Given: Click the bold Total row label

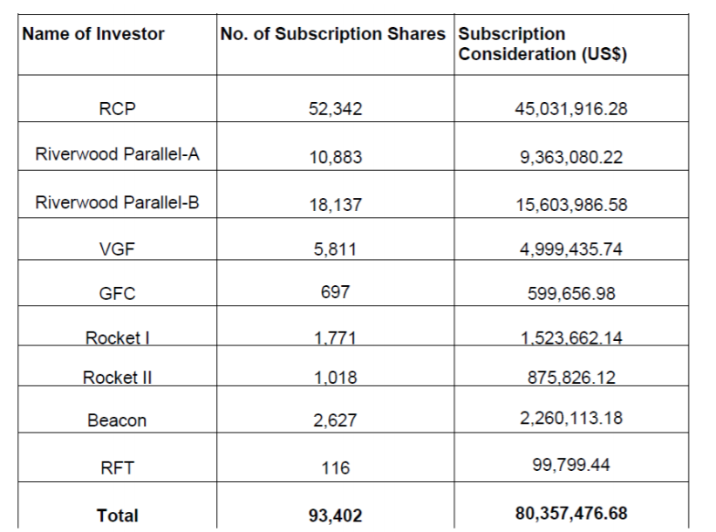Looking at the screenshot, I should (x=117, y=515).
